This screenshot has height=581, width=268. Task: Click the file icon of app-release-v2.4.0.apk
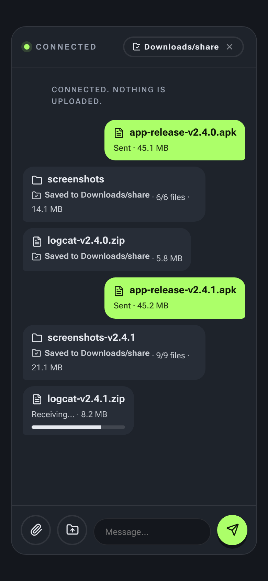(119, 133)
